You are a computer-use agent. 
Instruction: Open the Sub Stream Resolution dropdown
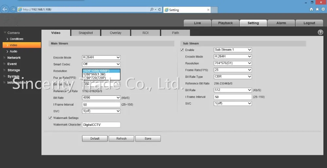tap(233, 63)
